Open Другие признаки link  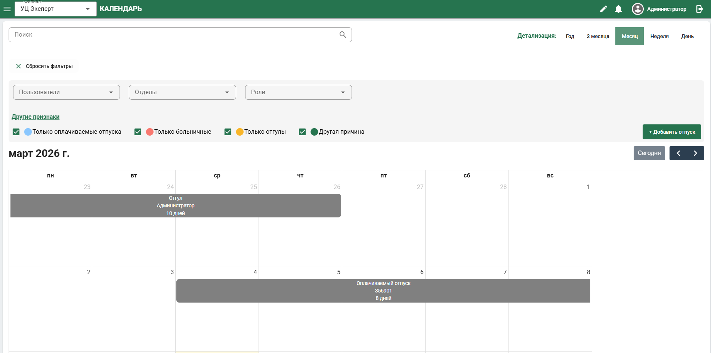[x=35, y=117]
